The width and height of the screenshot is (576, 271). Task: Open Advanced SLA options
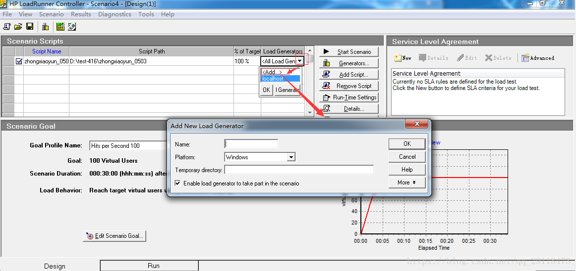point(538,58)
